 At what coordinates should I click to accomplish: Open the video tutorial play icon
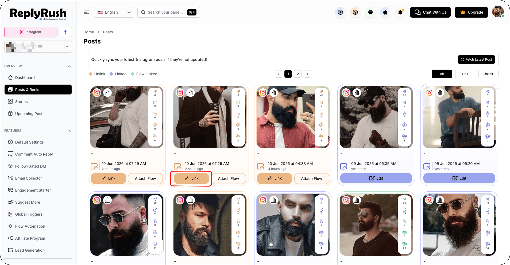pos(340,12)
